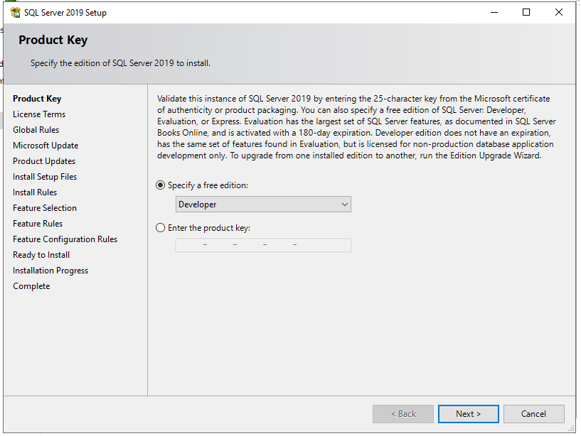
Task: Select the 'Enter the product key' radio button
Action: coord(160,228)
